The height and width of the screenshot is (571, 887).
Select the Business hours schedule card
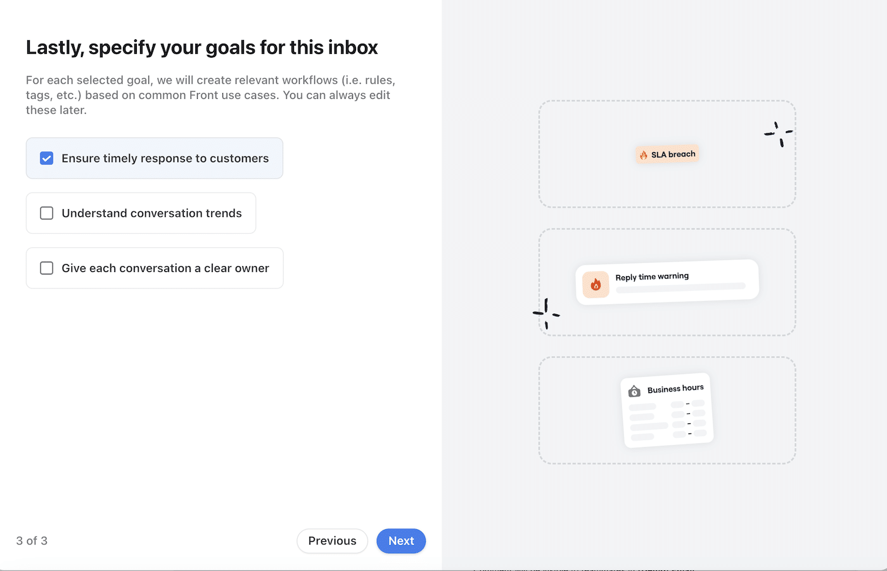667,410
